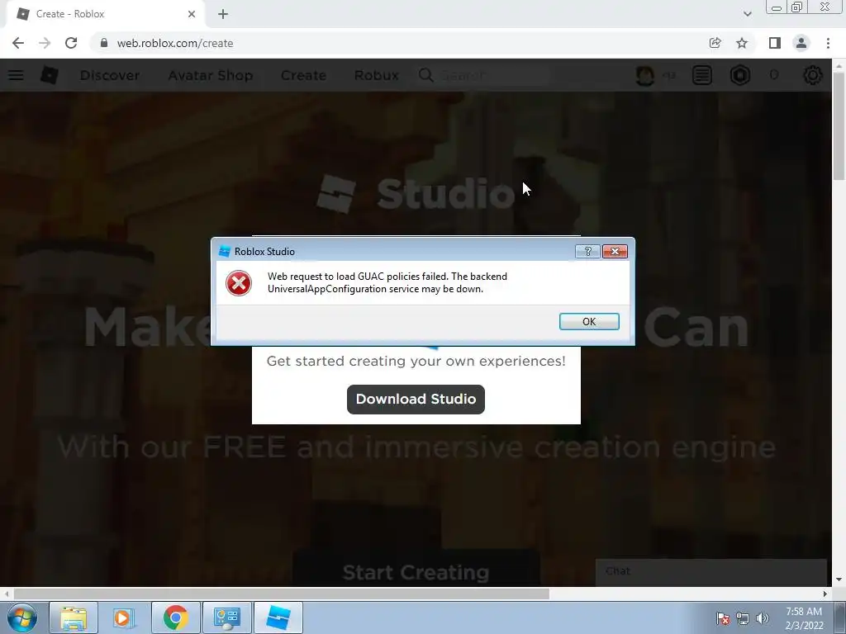Click the volume speaker tray icon
Screen dimensions: 846x634
click(762, 618)
